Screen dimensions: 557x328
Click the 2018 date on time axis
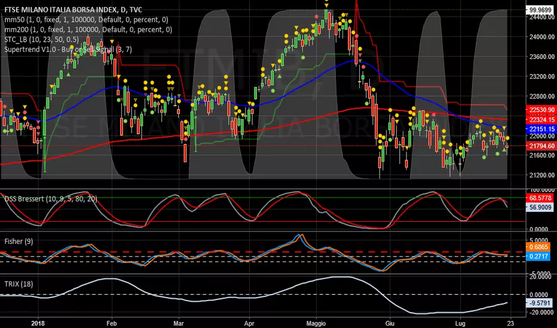click(38, 323)
